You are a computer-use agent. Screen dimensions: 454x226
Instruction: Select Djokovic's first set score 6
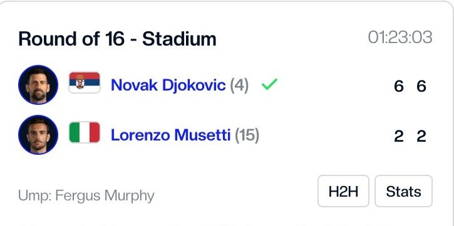399,86
